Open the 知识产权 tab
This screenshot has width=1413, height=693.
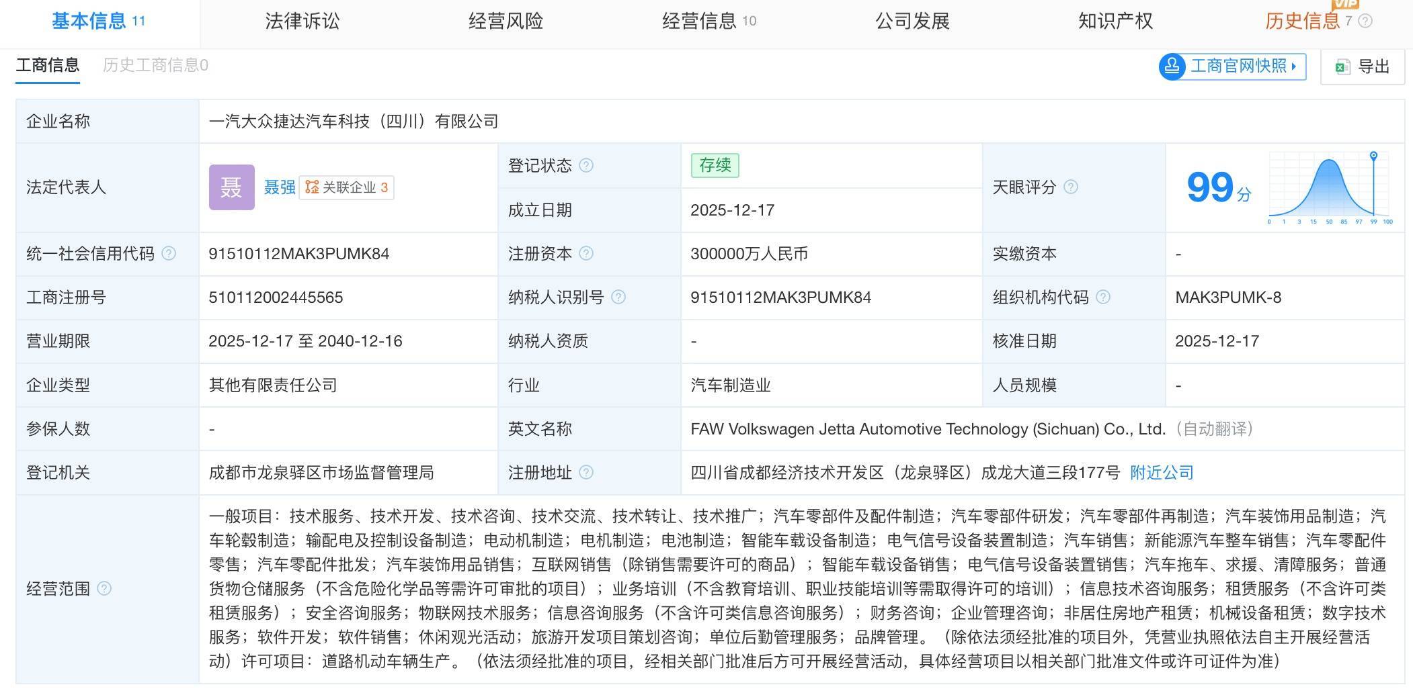click(1114, 21)
